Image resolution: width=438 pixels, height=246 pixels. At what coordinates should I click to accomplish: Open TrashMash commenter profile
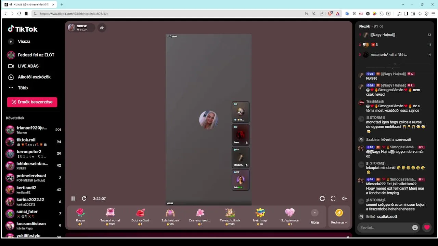point(375,101)
